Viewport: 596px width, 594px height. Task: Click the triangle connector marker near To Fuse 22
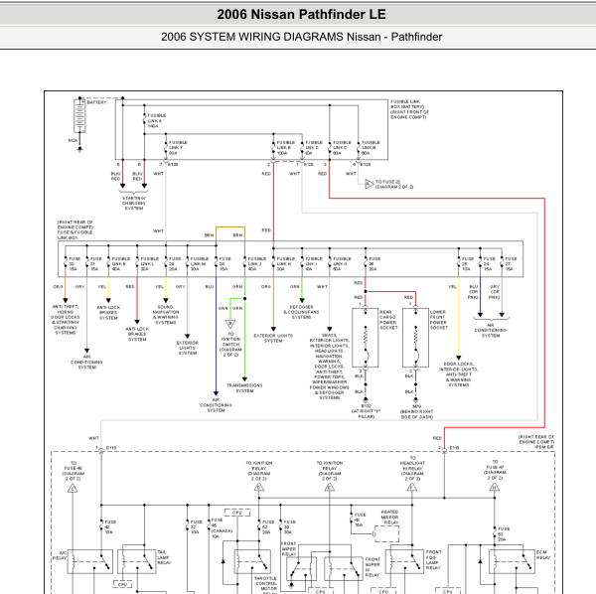click(368, 184)
